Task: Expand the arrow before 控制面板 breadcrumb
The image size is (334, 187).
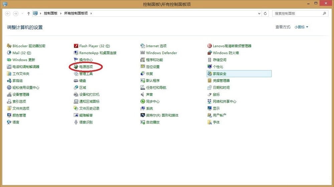Action: pyautogui.click(x=40, y=13)
